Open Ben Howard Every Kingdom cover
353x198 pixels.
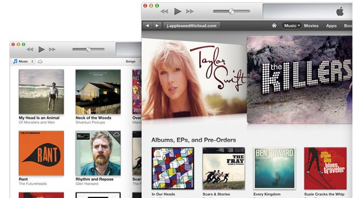point(275,168)
